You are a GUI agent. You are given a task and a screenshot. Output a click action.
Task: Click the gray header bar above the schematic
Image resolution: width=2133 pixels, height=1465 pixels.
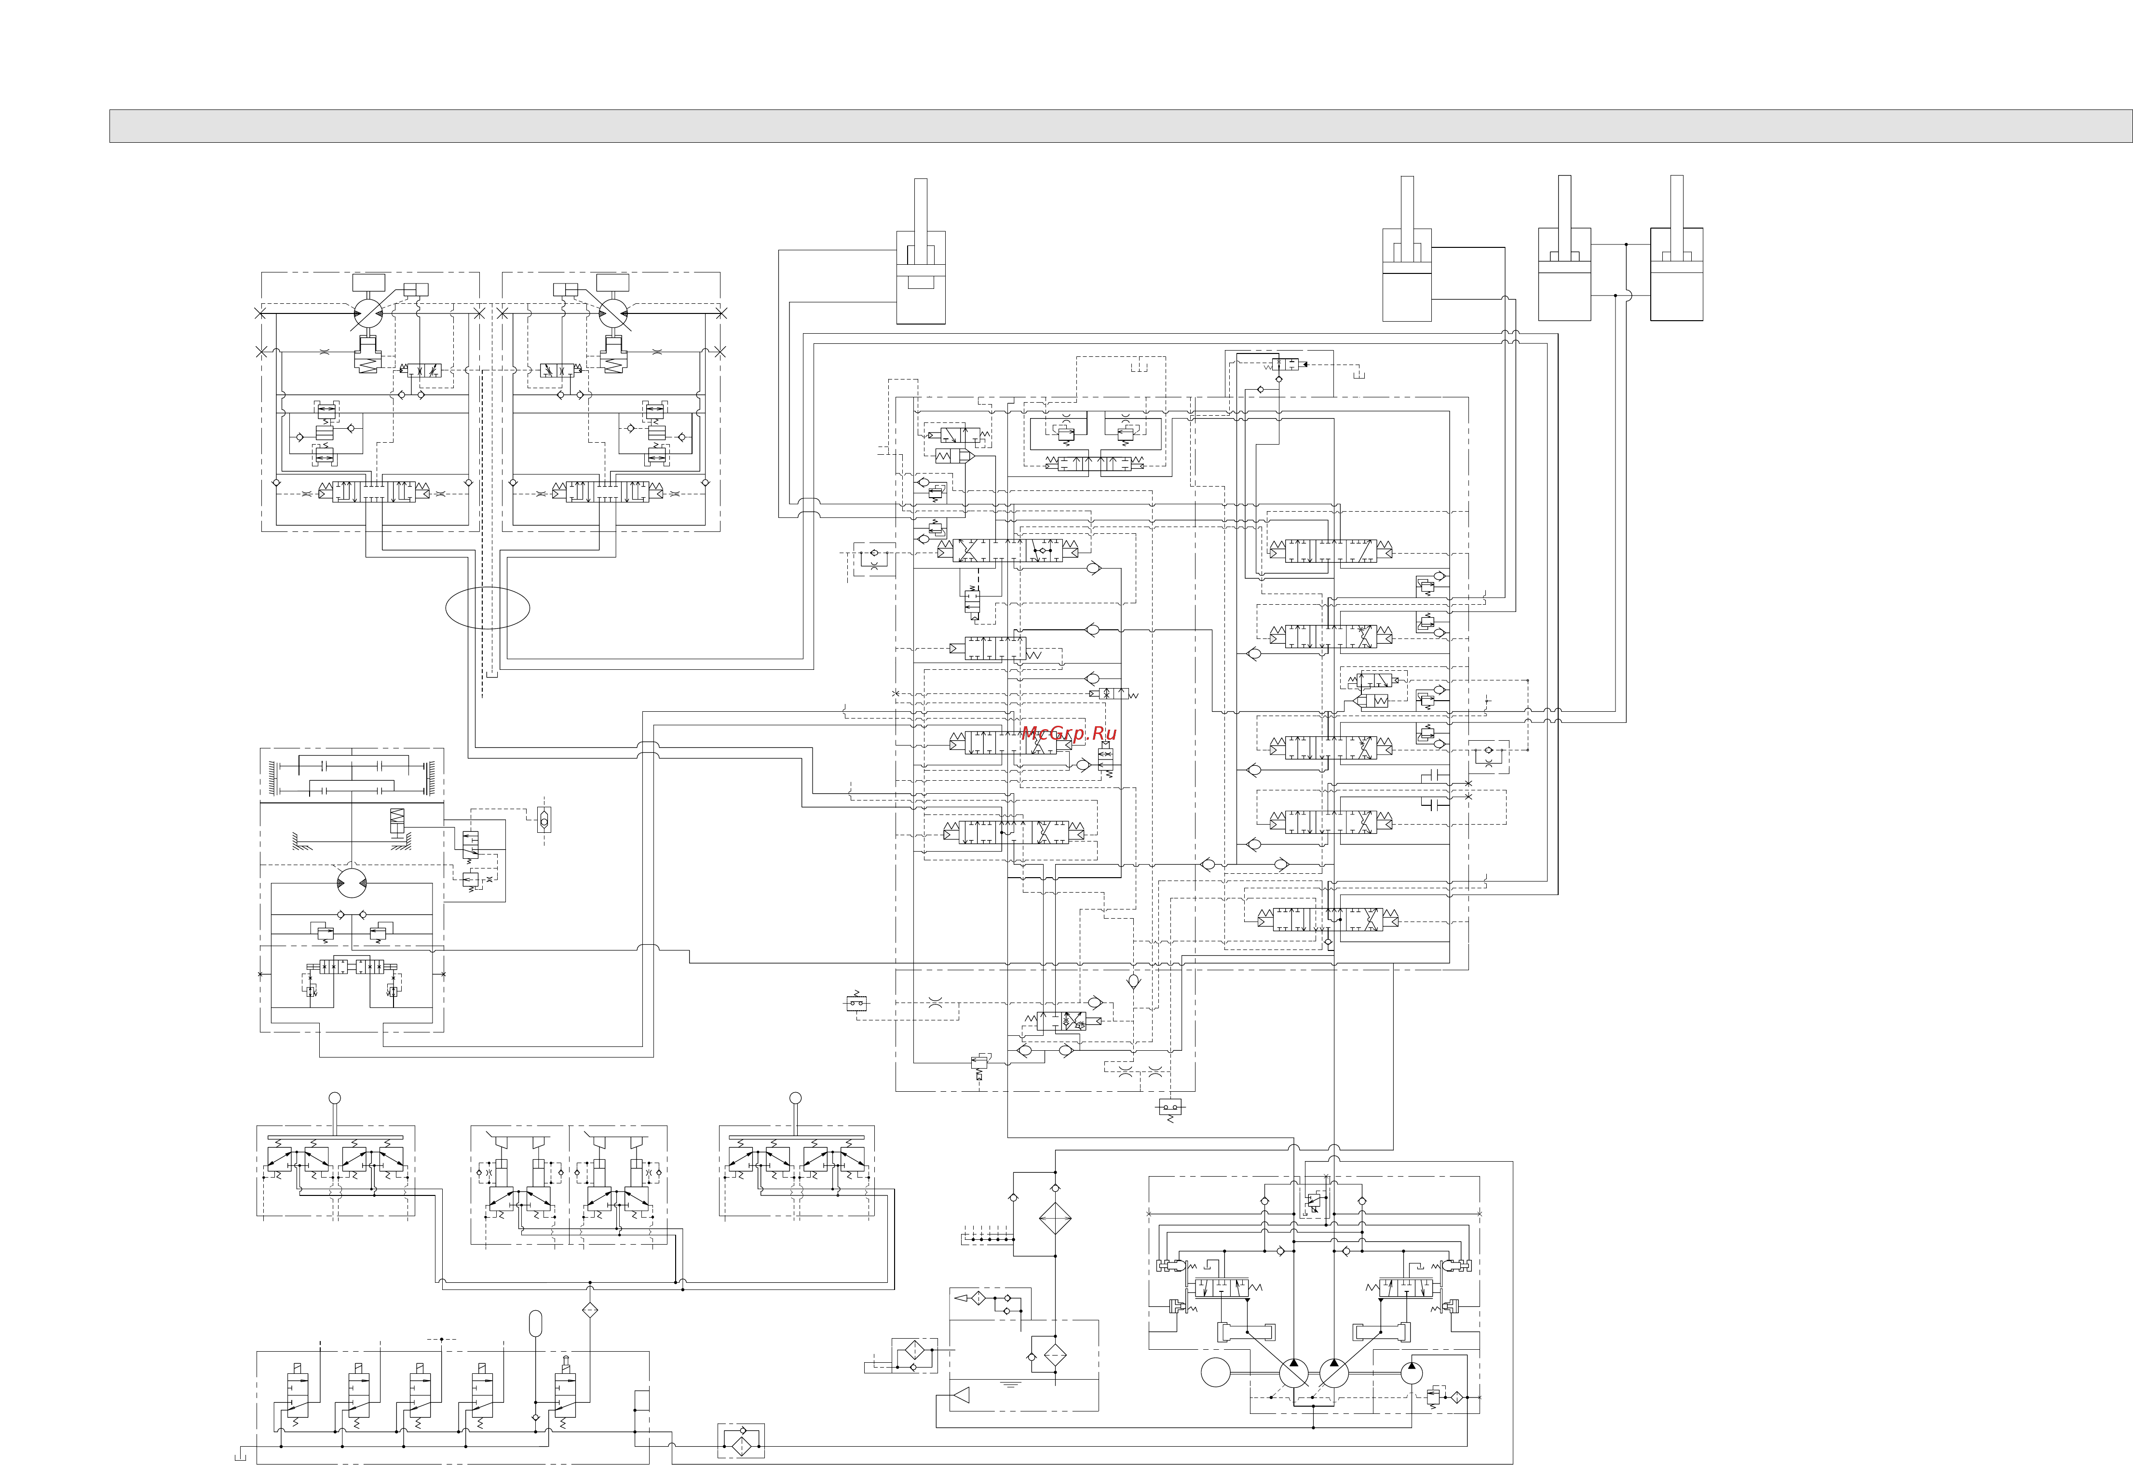(x=1121, y=126)
